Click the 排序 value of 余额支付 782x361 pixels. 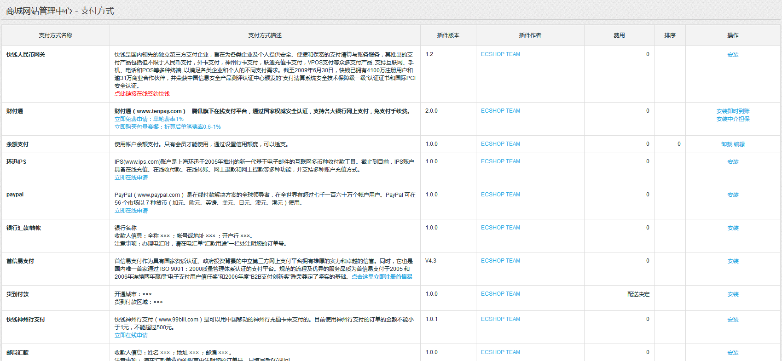click(678, 144)
